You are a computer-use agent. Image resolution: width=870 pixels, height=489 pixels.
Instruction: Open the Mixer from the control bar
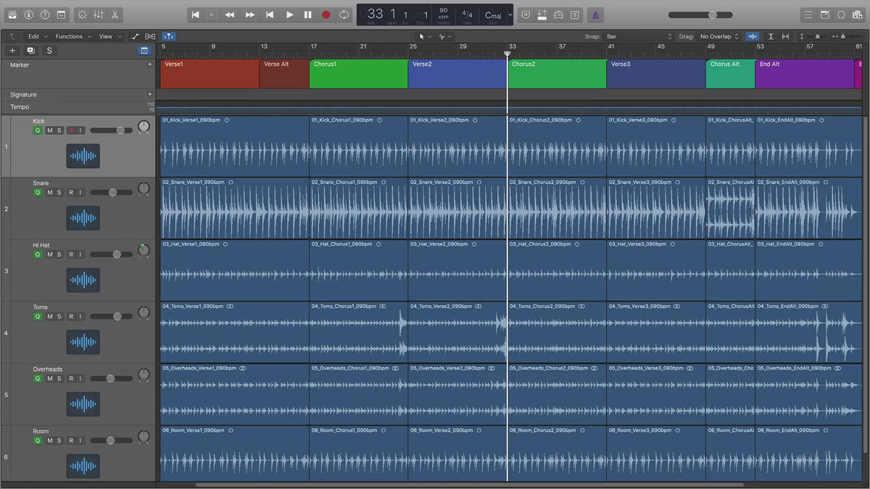coord(99,14)
